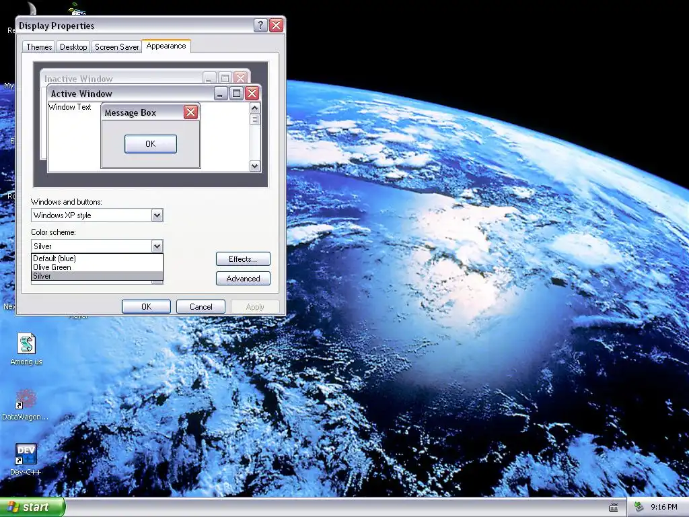Choose Olive Green color scheme
This screenshot has height=517, width=689.
click(97, 267)
